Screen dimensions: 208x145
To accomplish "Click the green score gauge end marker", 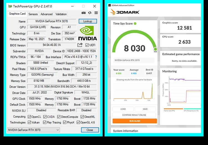I will click(155, 49).
